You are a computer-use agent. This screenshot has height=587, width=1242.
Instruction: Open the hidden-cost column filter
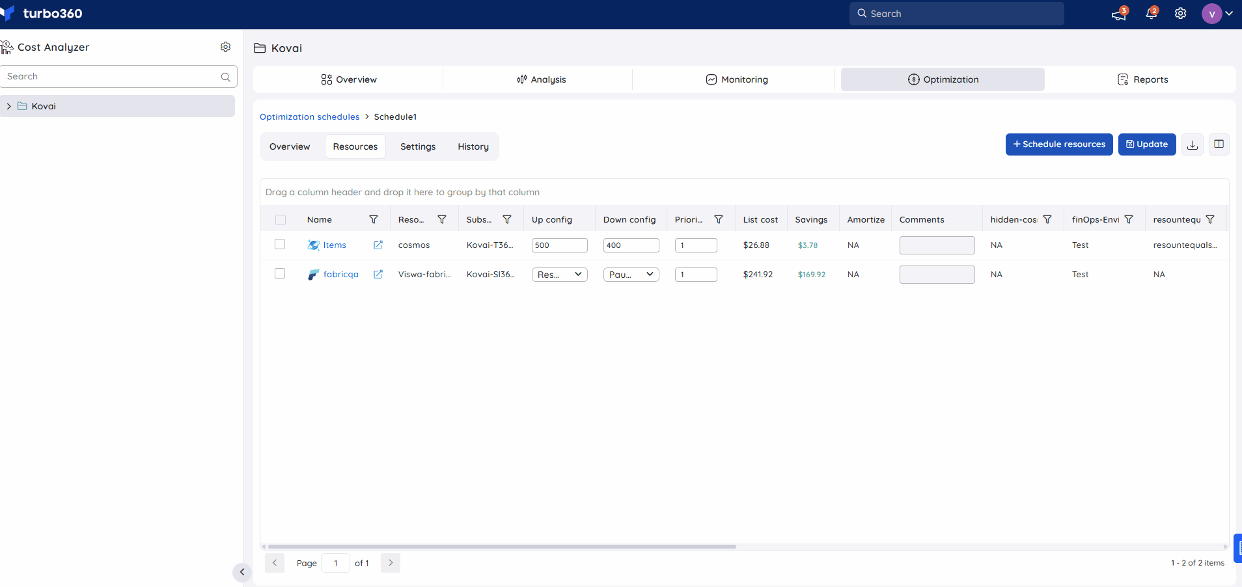click(1047, 219)
